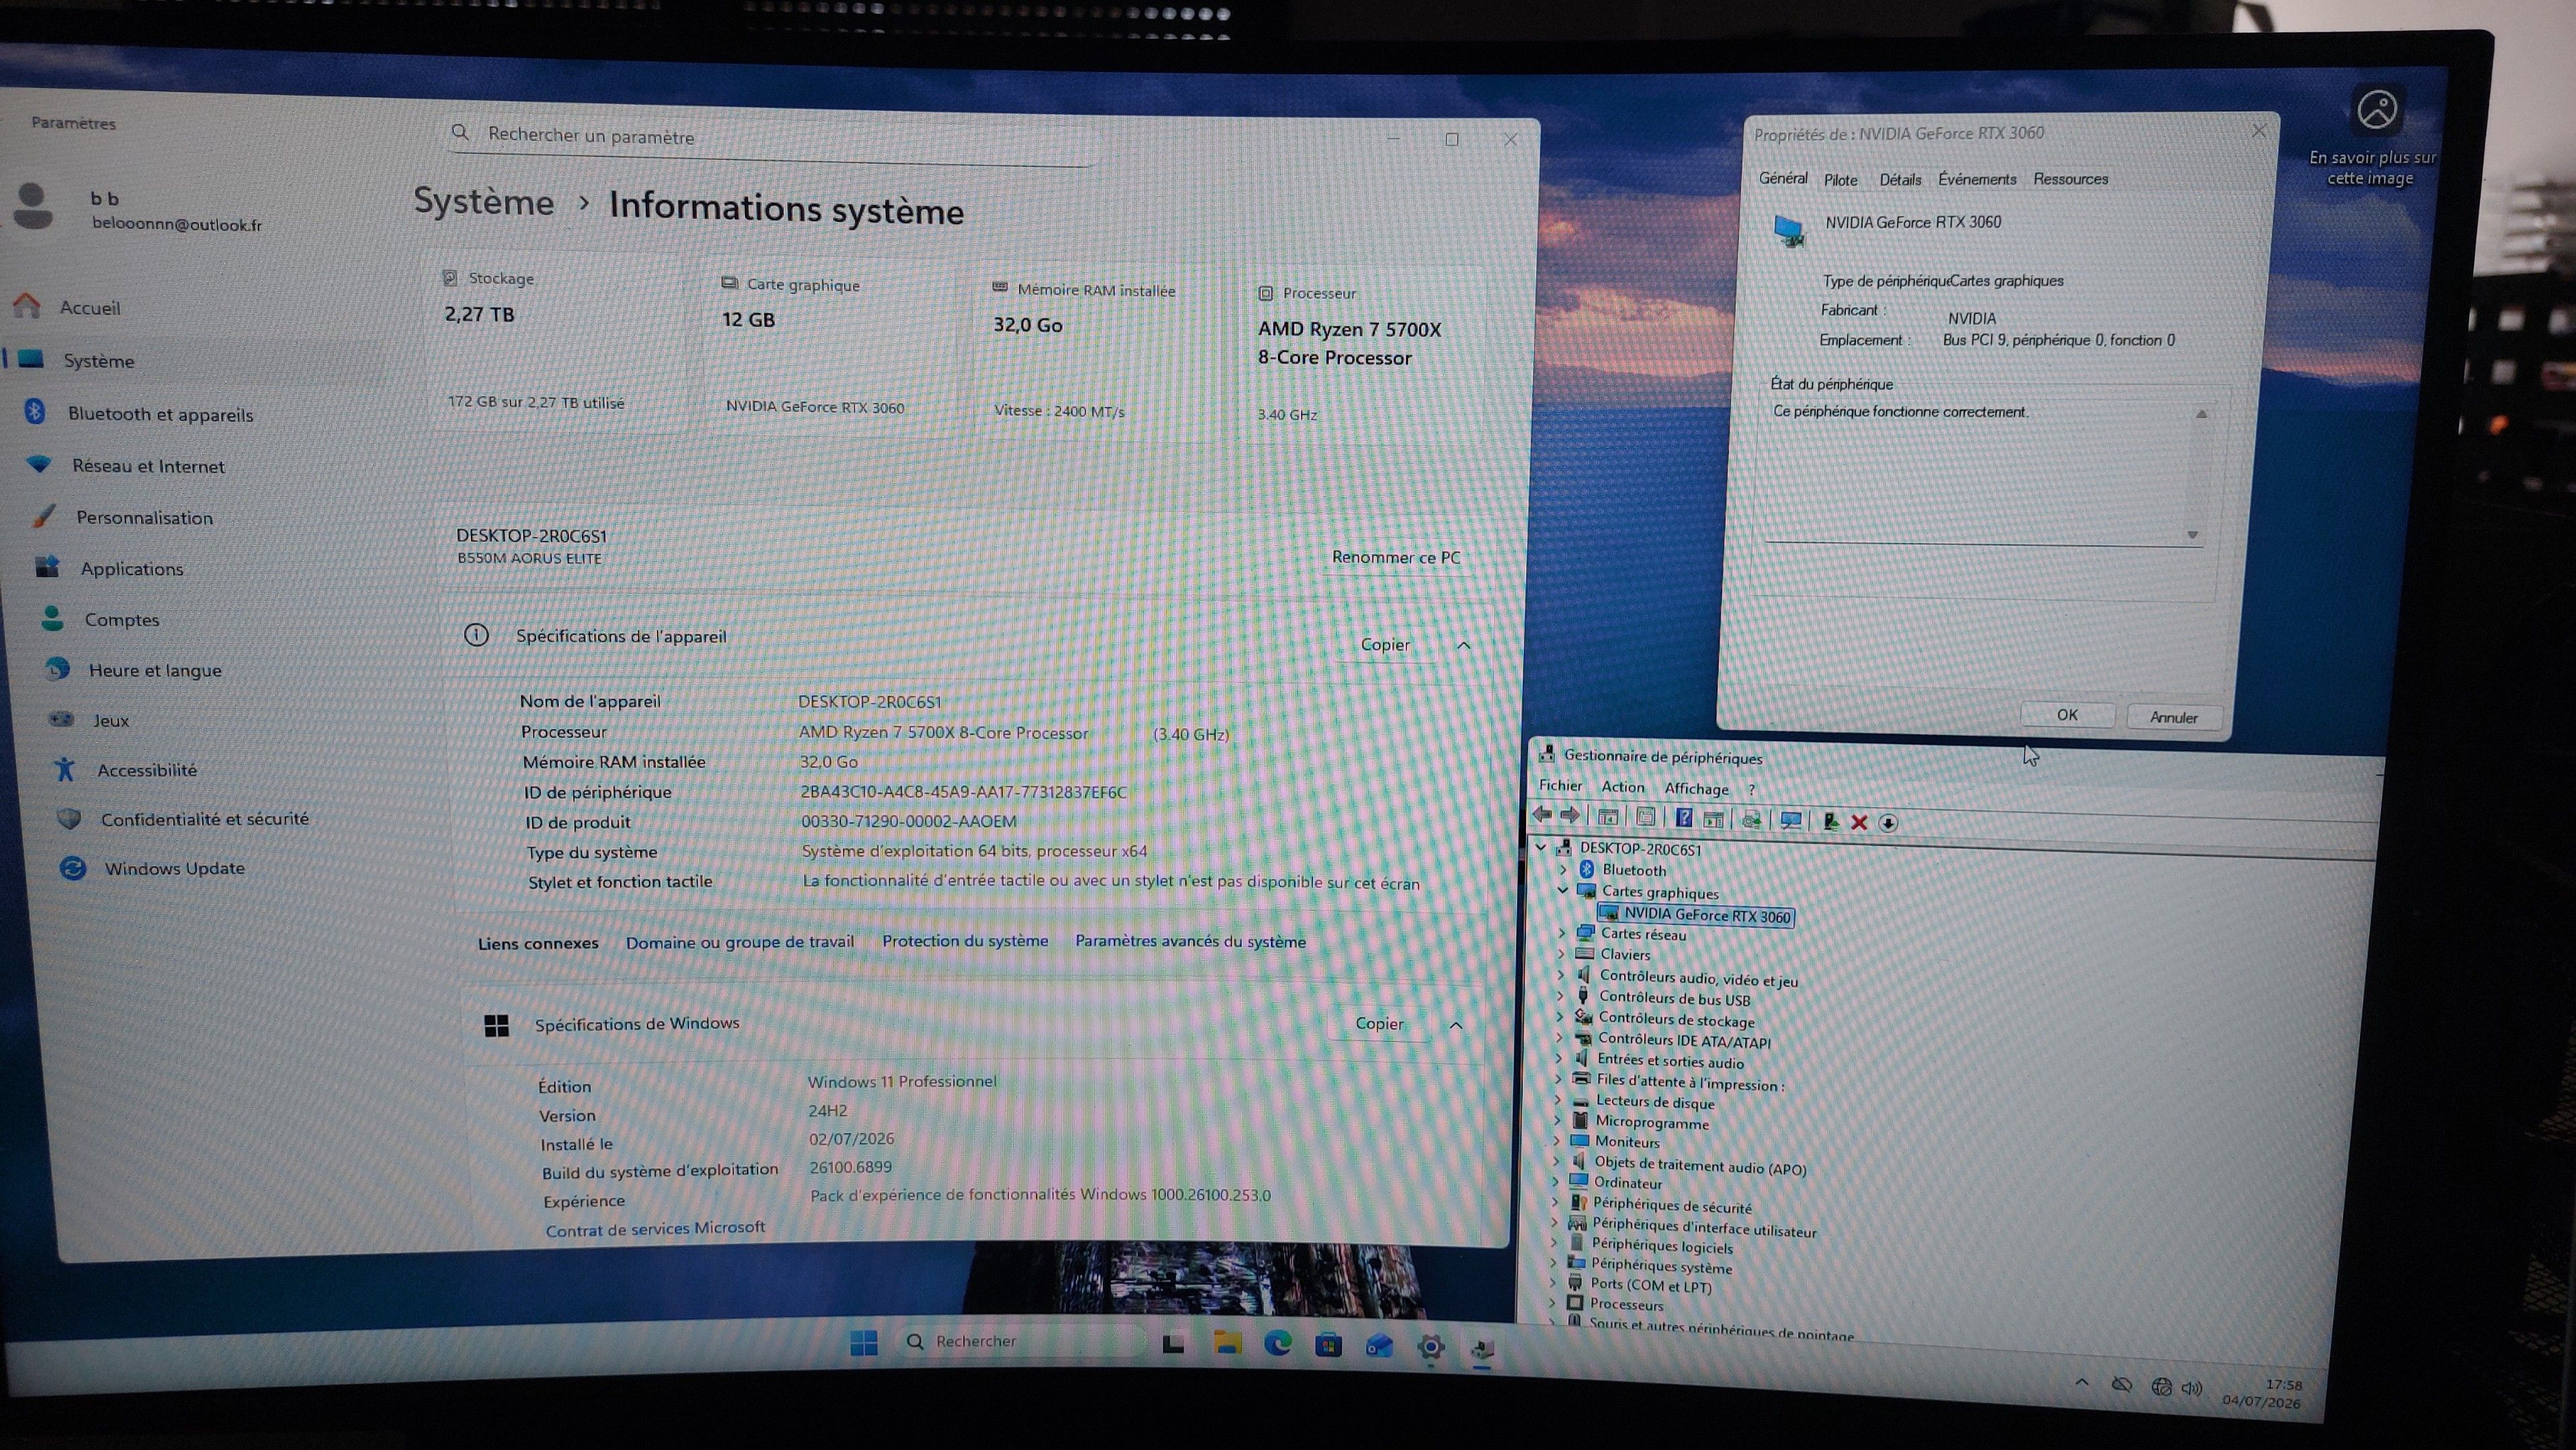Image resolution: width=2576 pixels, height=1450 pixels.
Task: Open 'En savoir plus sur cette image' desktop icon
Action: [2374, 138]
